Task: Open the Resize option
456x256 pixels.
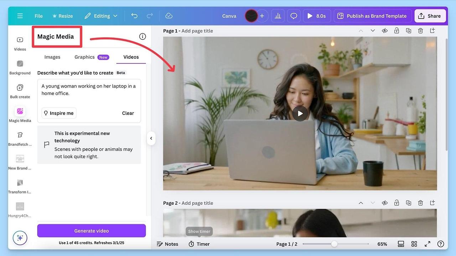Action: (x=63, y=16)
